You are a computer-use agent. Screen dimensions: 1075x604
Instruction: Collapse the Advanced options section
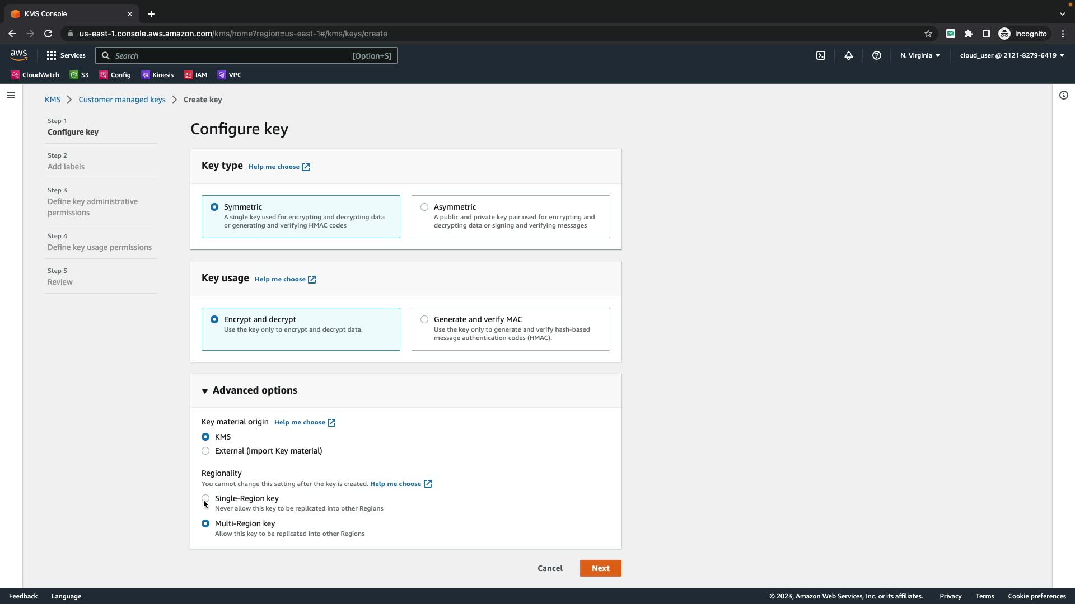tap(249, 390)
